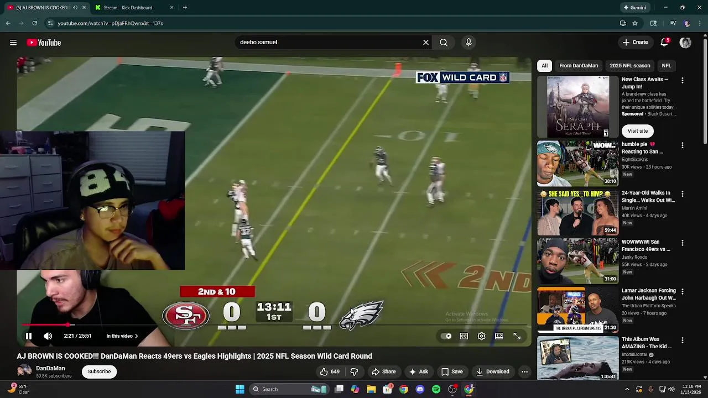708x398 pixels.
Task: Open the DanDaMan channel avatar
Action: [x=24, y=371]
